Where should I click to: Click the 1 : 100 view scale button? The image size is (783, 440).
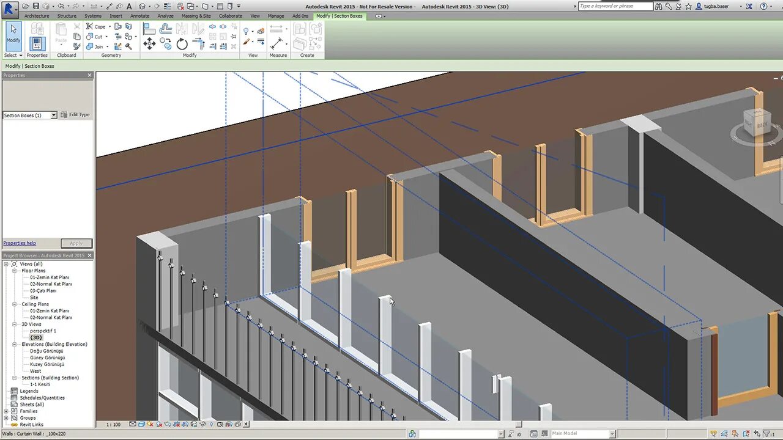point(113,424)
